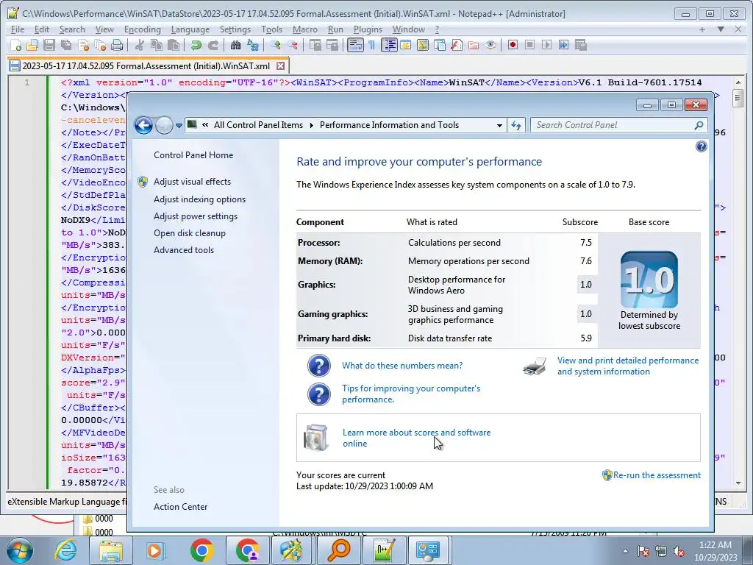Open the Adjust indexing options link
The image size is (753, 565).
pos(199,199)
